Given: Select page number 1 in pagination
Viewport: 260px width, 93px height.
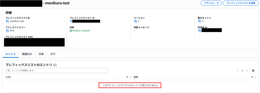Looking at the screenshot, I should [x=242, y=71].
